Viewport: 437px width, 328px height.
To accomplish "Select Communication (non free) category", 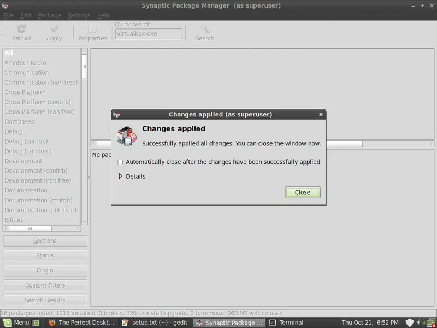I will 42,83.
